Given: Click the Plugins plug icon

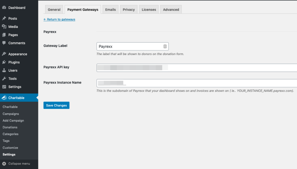Looking at the screenshot, I should point(4,62).
